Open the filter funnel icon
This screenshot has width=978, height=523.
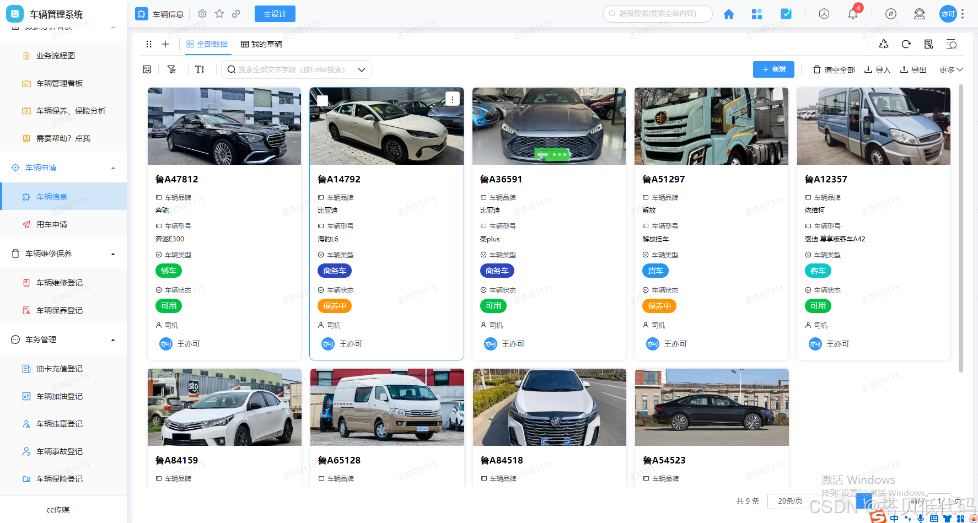point(172,69)
